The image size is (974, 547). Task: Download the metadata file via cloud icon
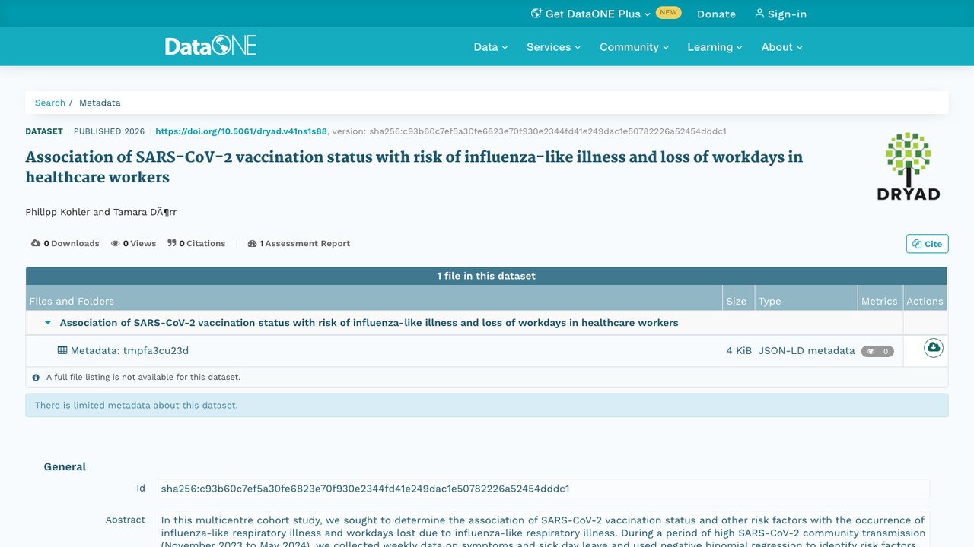point(933,348)
